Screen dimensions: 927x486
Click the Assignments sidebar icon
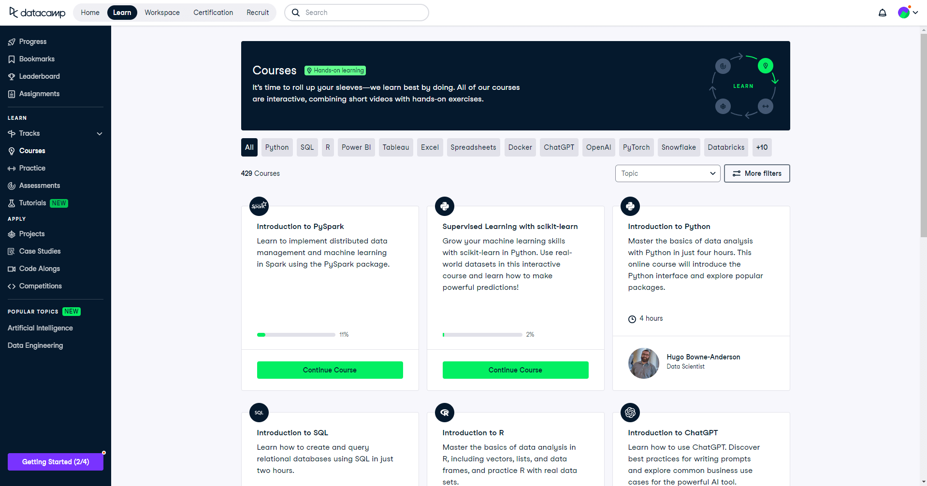pos(12,94)
